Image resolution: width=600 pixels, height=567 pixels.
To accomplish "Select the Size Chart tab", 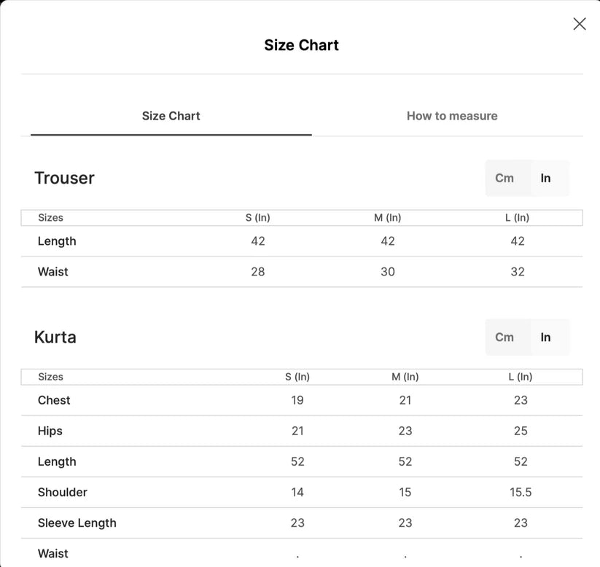I will pyautogui.click(x=171, y=116).
